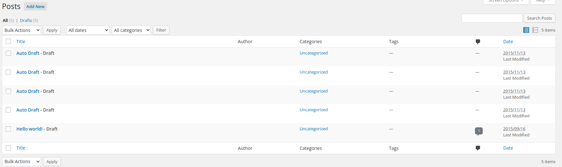Sort by comments icon in header
562x167 pixels.
[x=478, y=42]
